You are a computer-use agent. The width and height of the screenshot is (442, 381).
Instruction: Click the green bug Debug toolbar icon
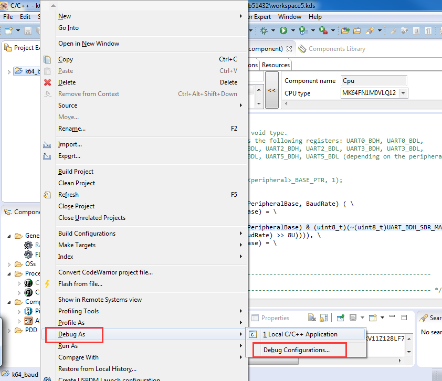pyautogui.click(x=264, y=30)
